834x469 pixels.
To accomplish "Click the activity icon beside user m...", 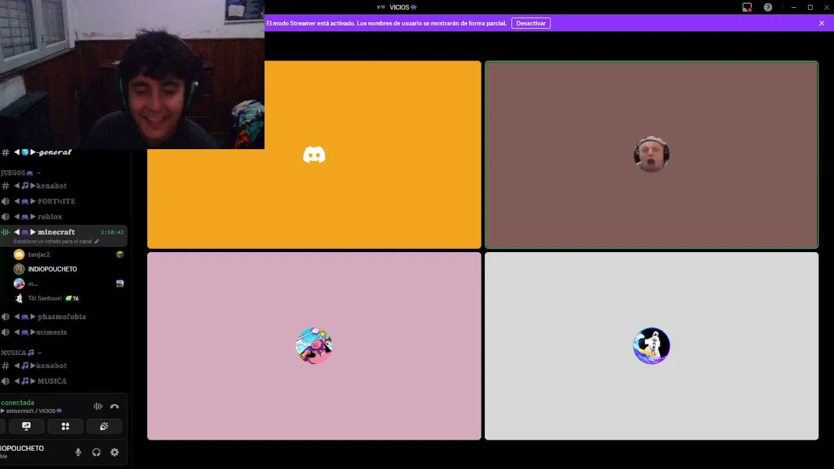I will click(120, 283).
